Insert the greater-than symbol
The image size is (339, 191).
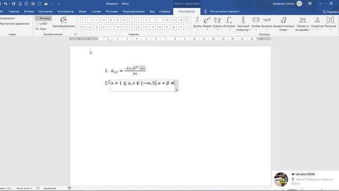[132, 27]
